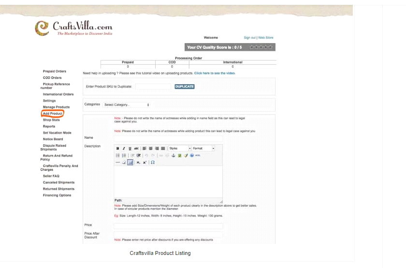Open Settings in sidebar

(x=49, y=101)
